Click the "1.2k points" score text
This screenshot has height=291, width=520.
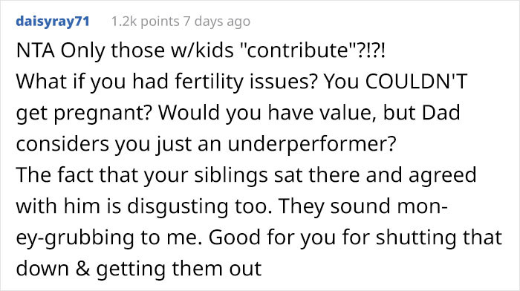(x=146, y=22)
